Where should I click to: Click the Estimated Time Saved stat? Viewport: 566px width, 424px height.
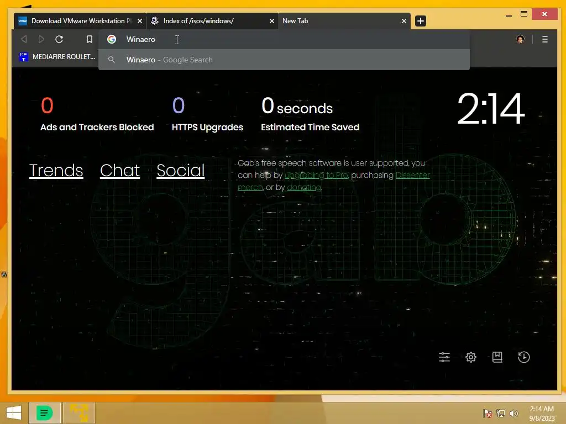pyautogui.click(x=310, y=114)
